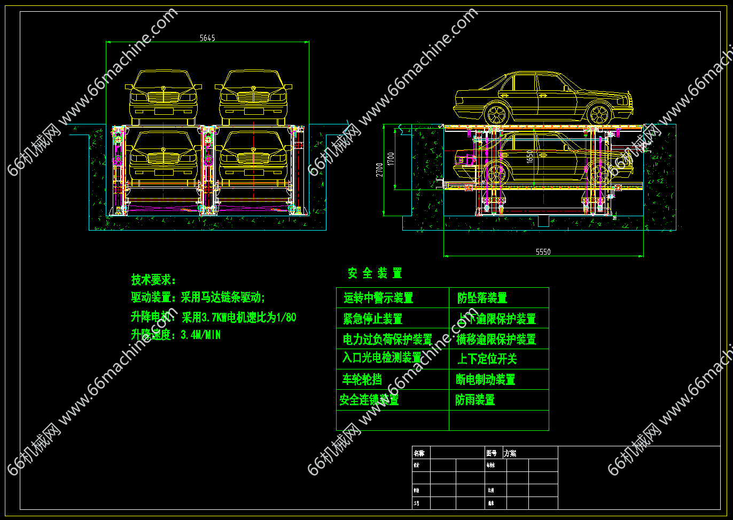
Task: Click the 安全装置 table title
Action: click(375, 273)
